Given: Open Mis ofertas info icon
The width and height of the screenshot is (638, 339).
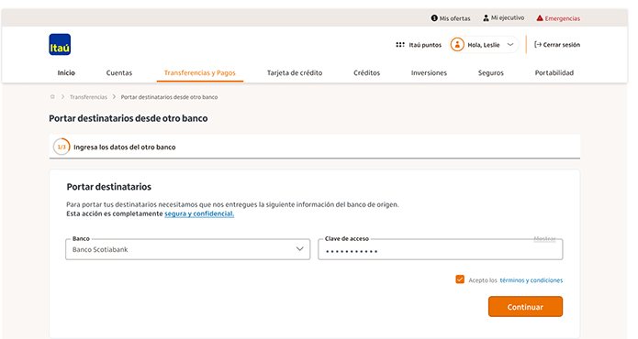Looking at the screenshot, I should click(x=434, y=18).
